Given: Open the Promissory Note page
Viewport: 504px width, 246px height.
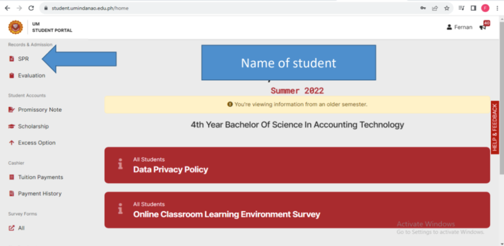Looking at the screenshot, I should click(x=35, y=109).
